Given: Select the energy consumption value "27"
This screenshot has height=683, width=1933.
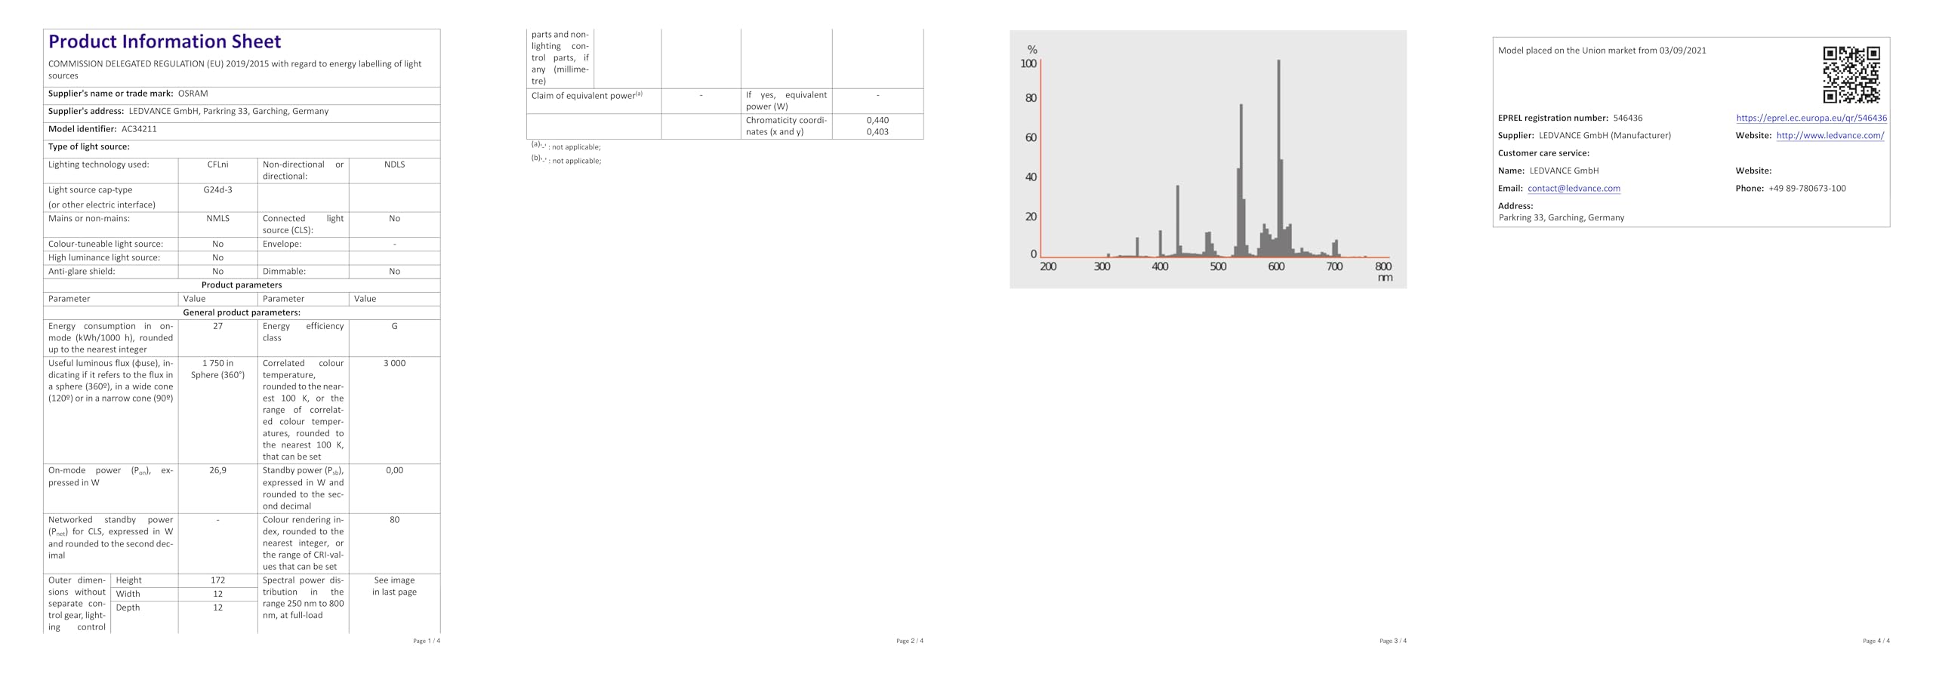Looking at the screenshot, I should click(x=218, y=327).
